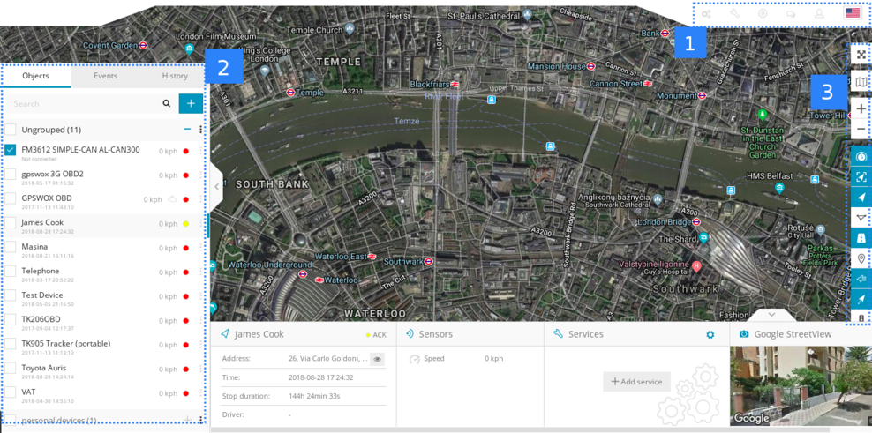The height and width of the screenshot is (433, 872).
Task: Switch to the History tab
Action: [x=175, y=76]
